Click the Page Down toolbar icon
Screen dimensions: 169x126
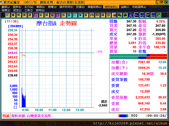[148, 15]
